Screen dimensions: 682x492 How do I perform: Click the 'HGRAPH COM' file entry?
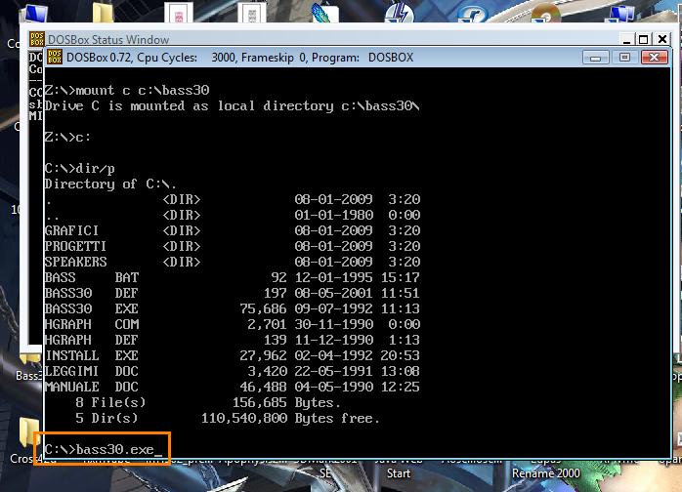[233, 325]
